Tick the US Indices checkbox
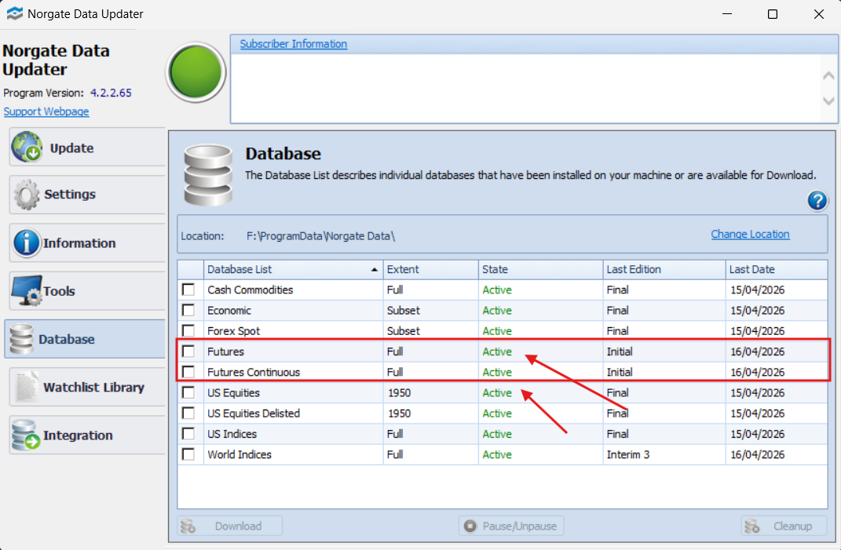 tap(188, 433)
